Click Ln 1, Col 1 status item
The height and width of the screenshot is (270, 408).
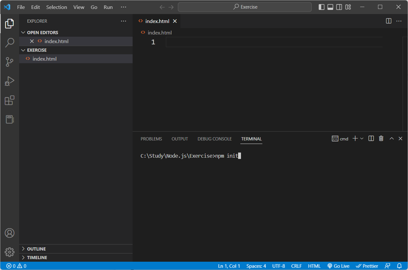(229, 266)
